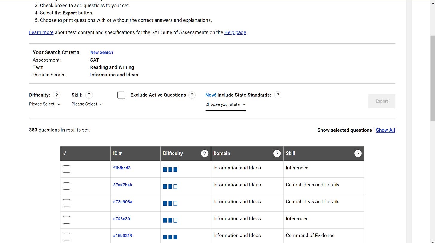Click the Include State Standards help icon
435x243 pixels.
pyautogui.click(x=278, y=95)
